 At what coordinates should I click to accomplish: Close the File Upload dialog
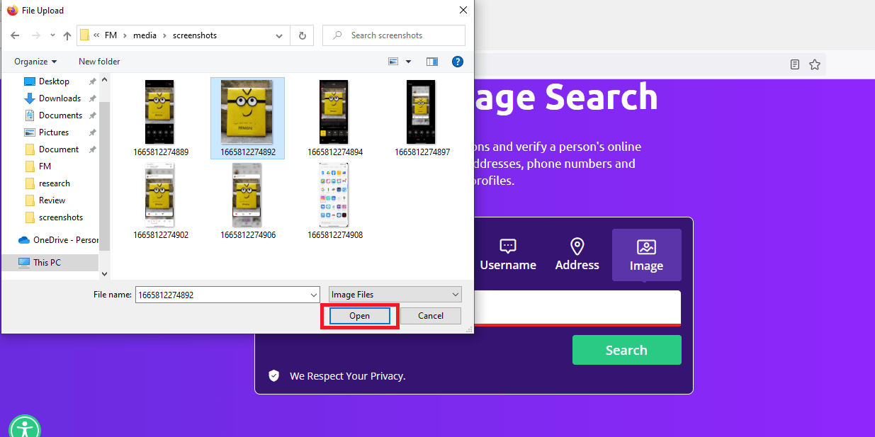(x=463, y=10)
